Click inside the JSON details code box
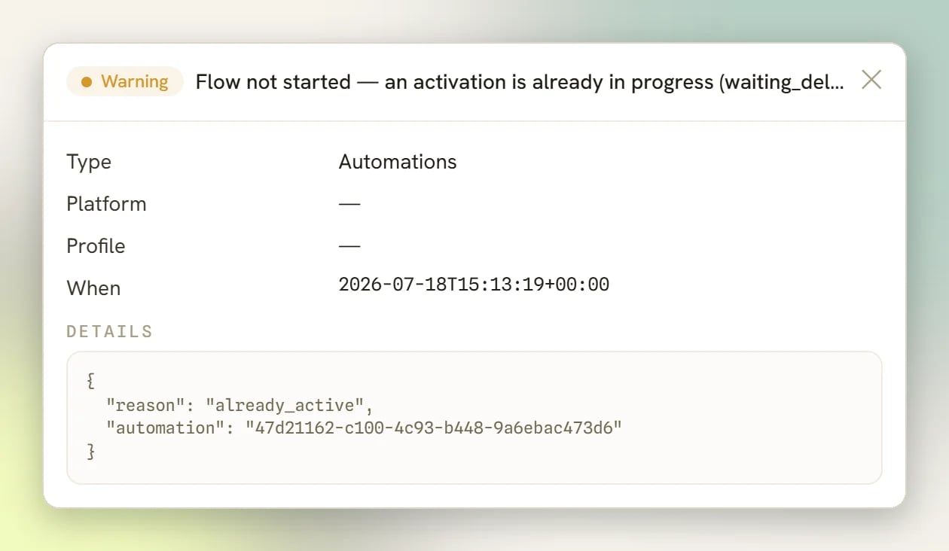 click(474, 418)
